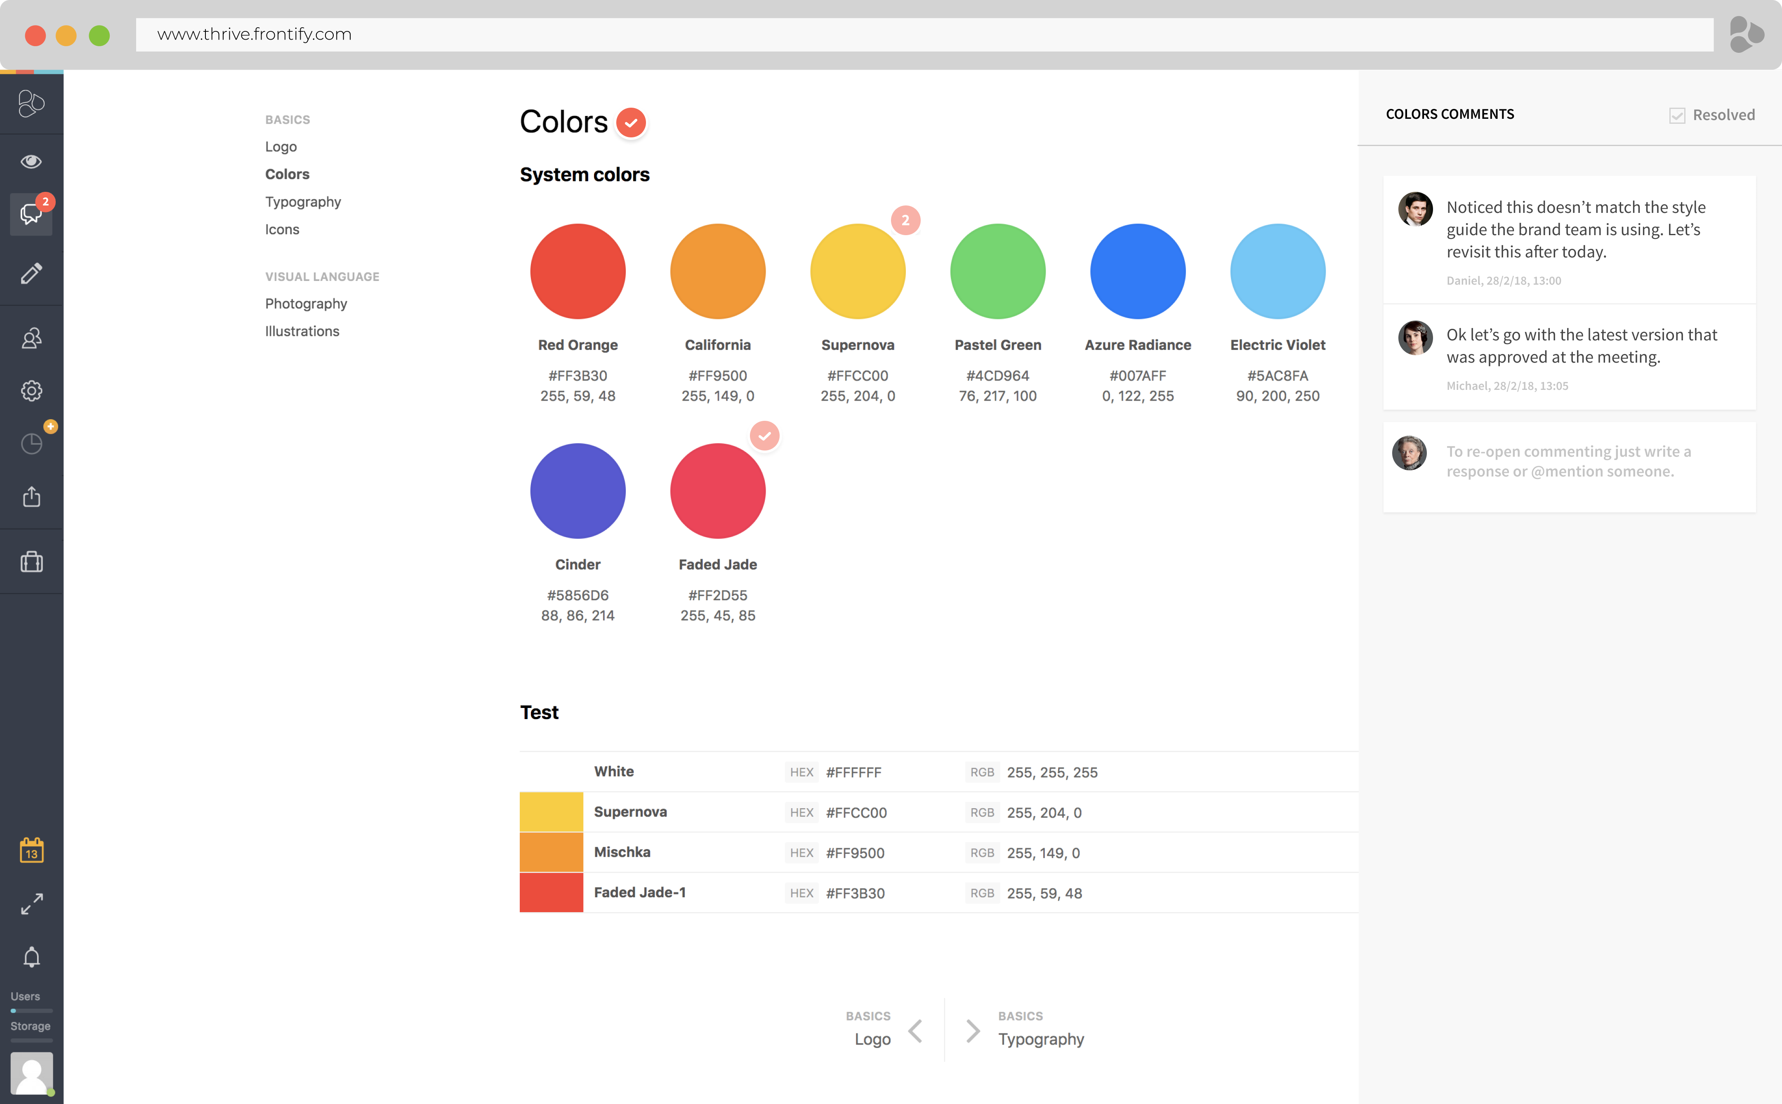Open Typography in the Basics menu
The width and height of the screenshot is (1782, 1104).
[x=303, y=202]
